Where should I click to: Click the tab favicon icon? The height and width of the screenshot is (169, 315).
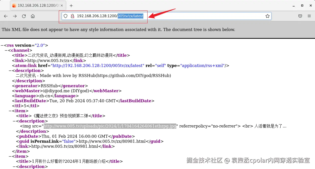[x=14, y=5]
